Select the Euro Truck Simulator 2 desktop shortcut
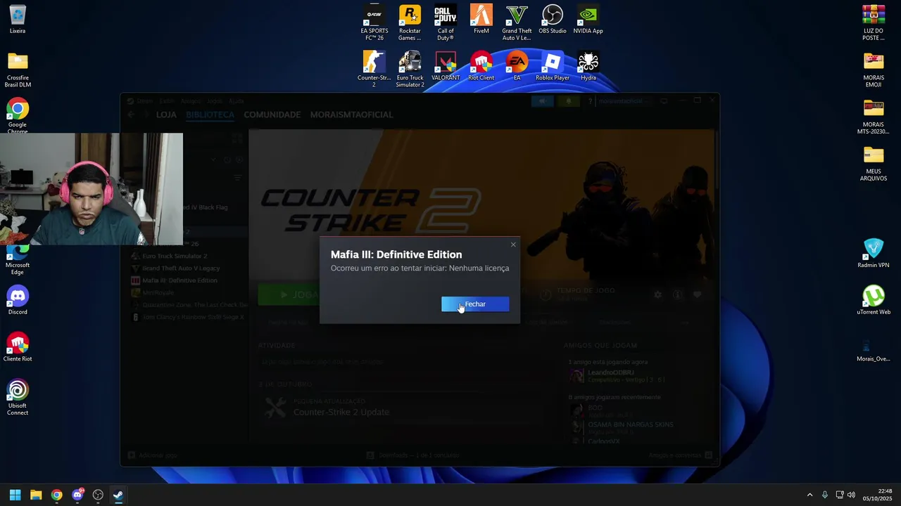The image size is (901, 506). tap(410, 70)
